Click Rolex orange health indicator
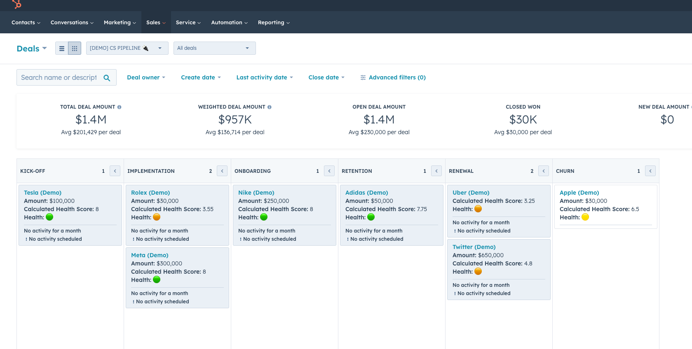This screenshot has width=692, height=349. (x=157, y=217)
